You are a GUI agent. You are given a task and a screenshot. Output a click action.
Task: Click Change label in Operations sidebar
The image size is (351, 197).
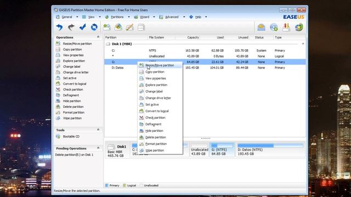[x=72, y=67]
